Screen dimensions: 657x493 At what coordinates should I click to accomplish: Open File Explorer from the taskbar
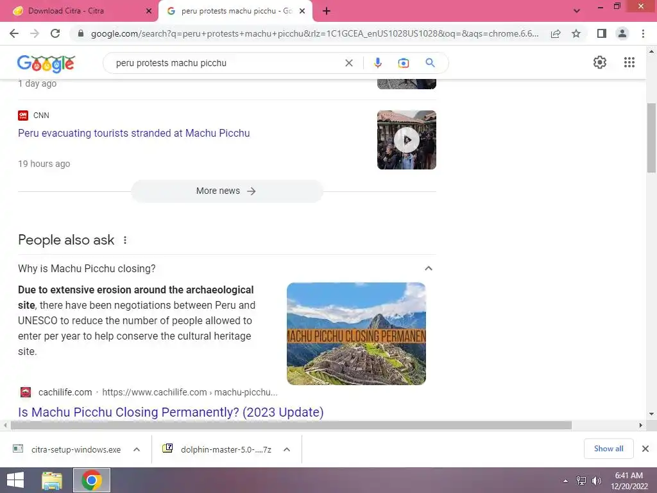[x=52, y=480]
